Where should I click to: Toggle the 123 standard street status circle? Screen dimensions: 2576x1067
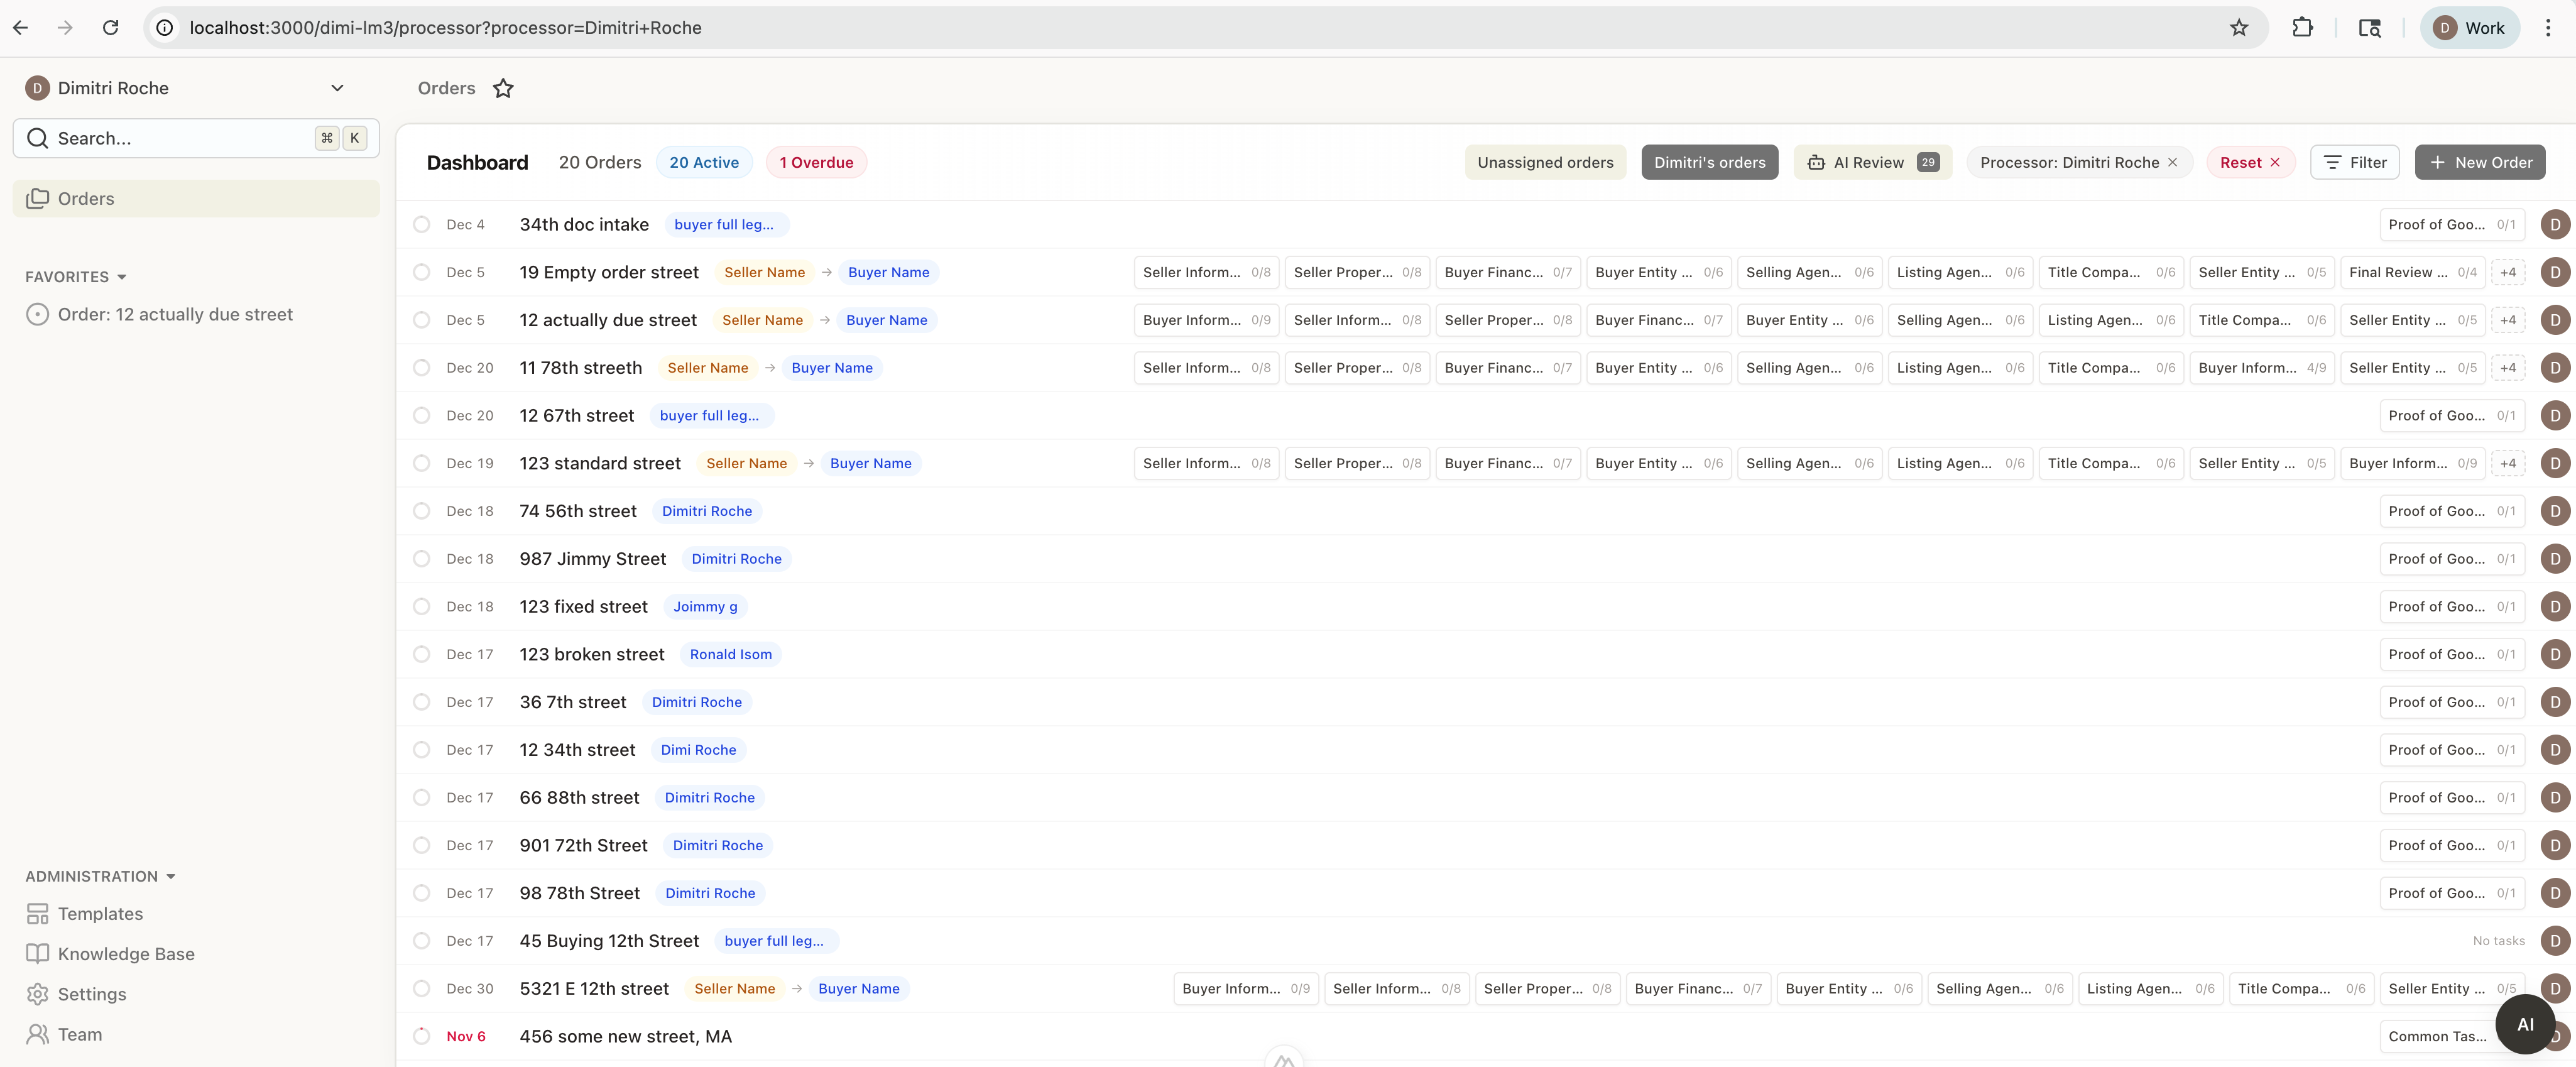pyautogui.click(x=422, y=463)
